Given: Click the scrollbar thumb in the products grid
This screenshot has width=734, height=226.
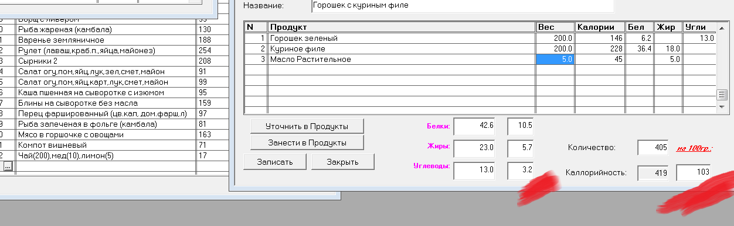Looking at the screenshot, I should pos(722,95).
